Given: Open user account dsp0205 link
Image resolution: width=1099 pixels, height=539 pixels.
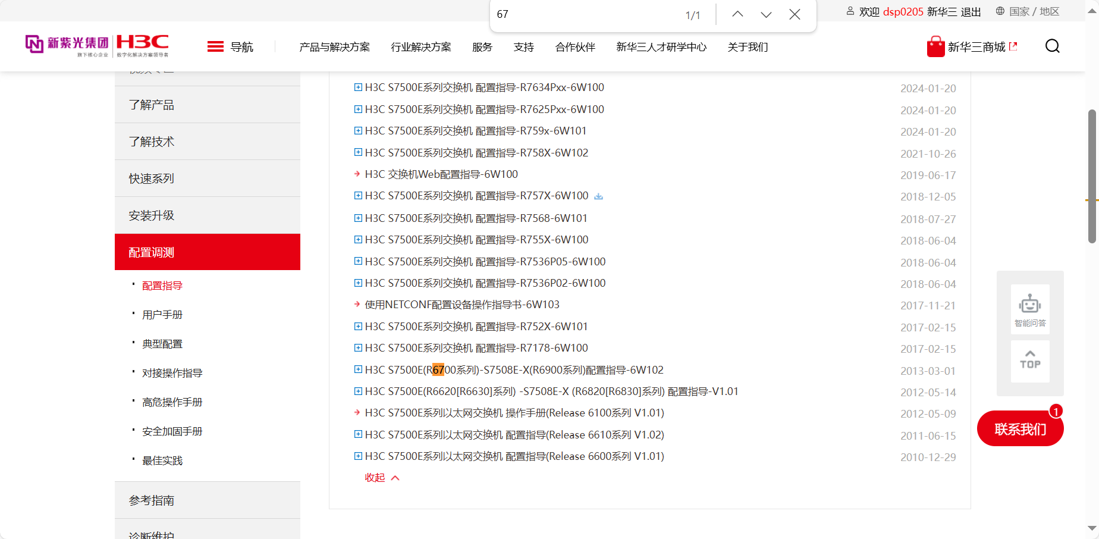Looking at the screenshot, I should point(903,12).
